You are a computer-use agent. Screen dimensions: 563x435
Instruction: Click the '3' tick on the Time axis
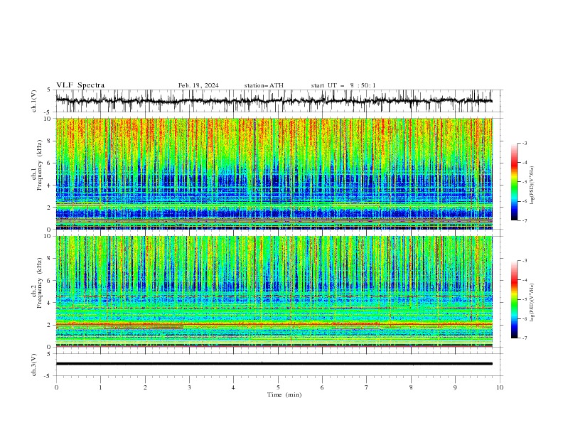189,387
